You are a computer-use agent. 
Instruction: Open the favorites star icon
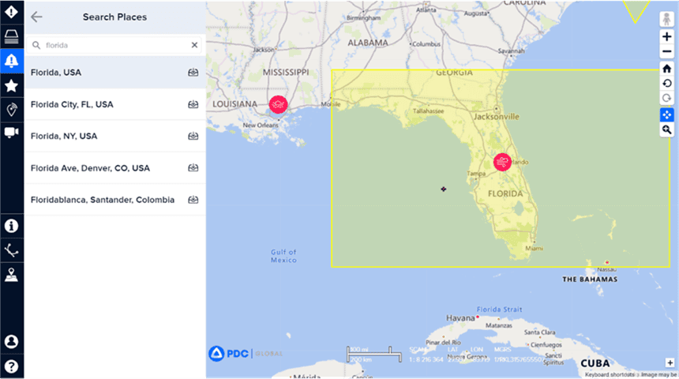pyautogui.click(x=11, y=85)
